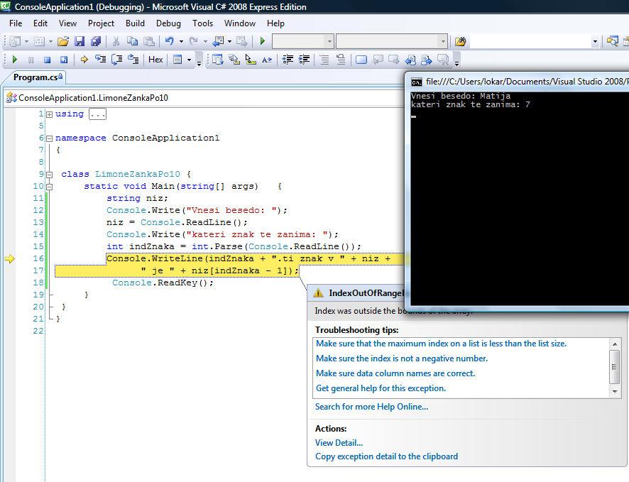
Task: Select the Program.cs editor tab
Action: point(38,77)
